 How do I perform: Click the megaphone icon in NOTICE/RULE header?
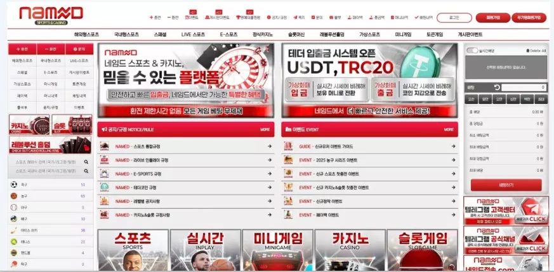(104, 129)
